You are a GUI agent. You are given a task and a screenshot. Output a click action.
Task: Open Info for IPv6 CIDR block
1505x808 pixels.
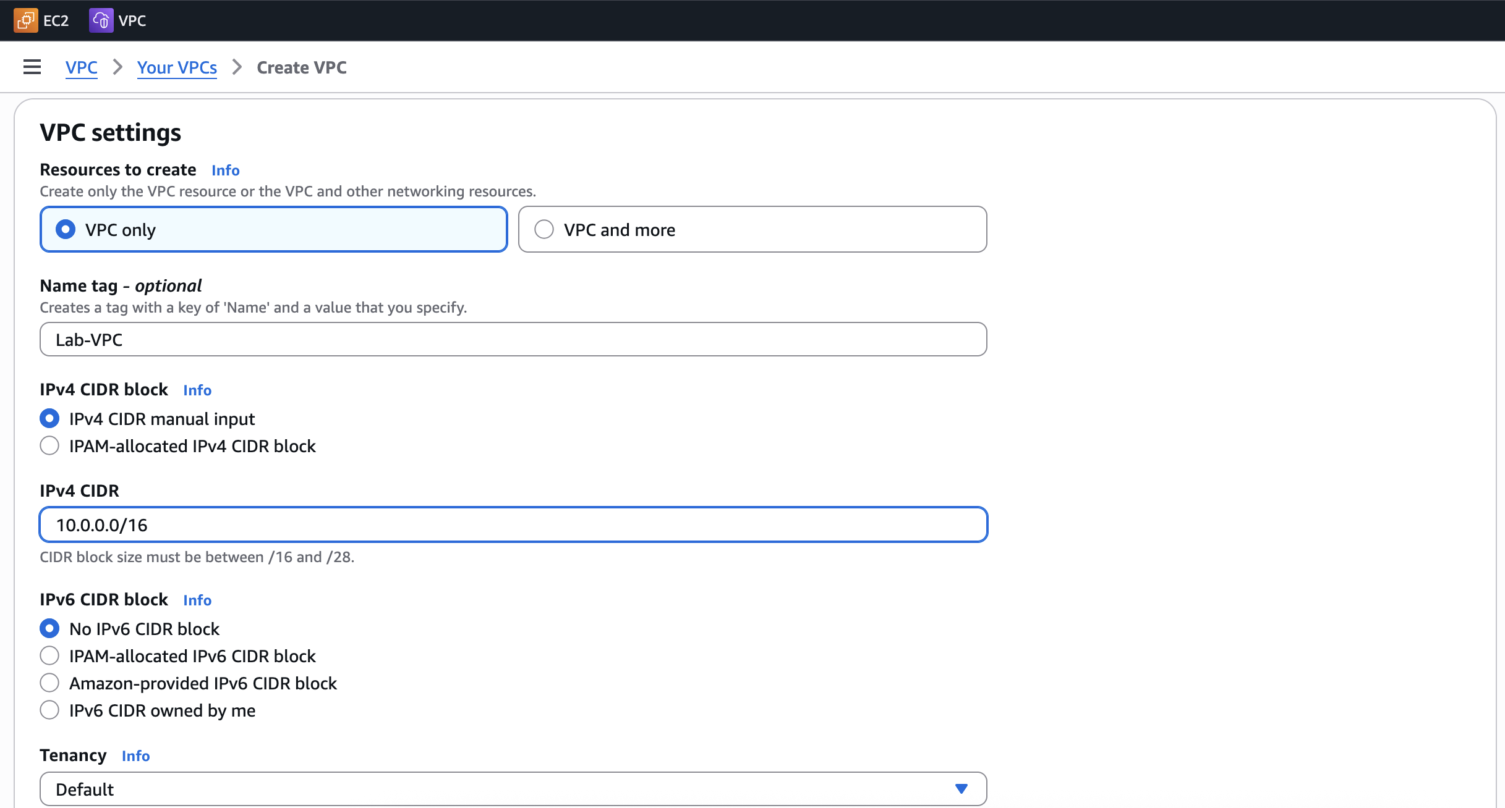pyautogui.click(x=197, y=600)
